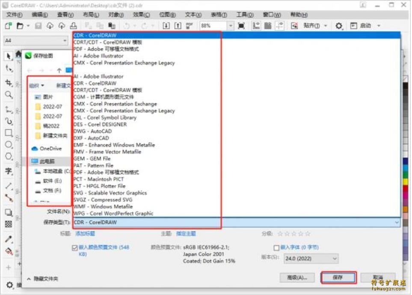Toggle 嵌入颜色预置文件 checkbox
The width and height of the screenshot is (412, 295).
pos(74,247)
